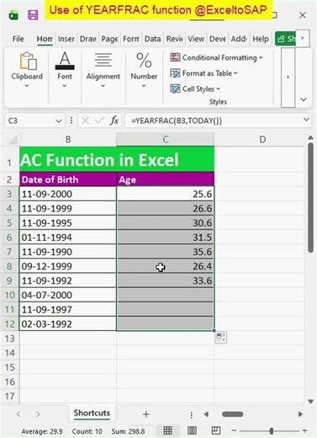
Task: Select the age cell showing 33.6
Action: (x=166, y=280)
